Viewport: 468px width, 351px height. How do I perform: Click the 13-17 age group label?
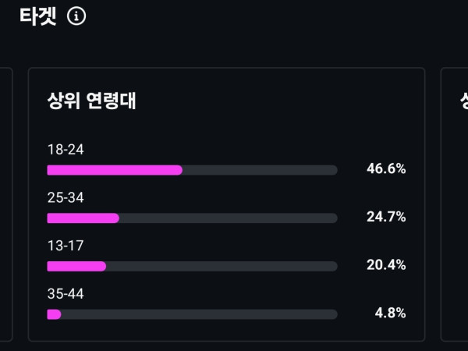pyautogui.click(x=66, y=246)
